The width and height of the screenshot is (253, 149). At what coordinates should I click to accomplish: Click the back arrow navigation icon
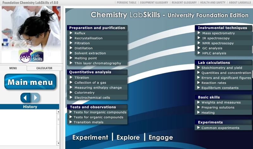point(26,98)
